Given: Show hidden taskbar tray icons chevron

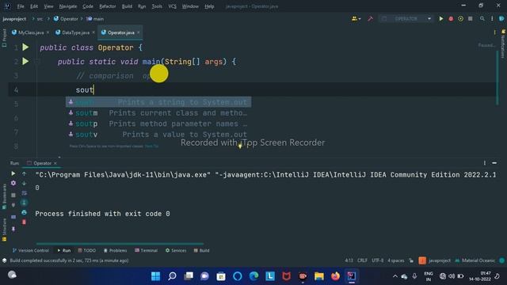Looking at the screenshot, I should point(395,276).
